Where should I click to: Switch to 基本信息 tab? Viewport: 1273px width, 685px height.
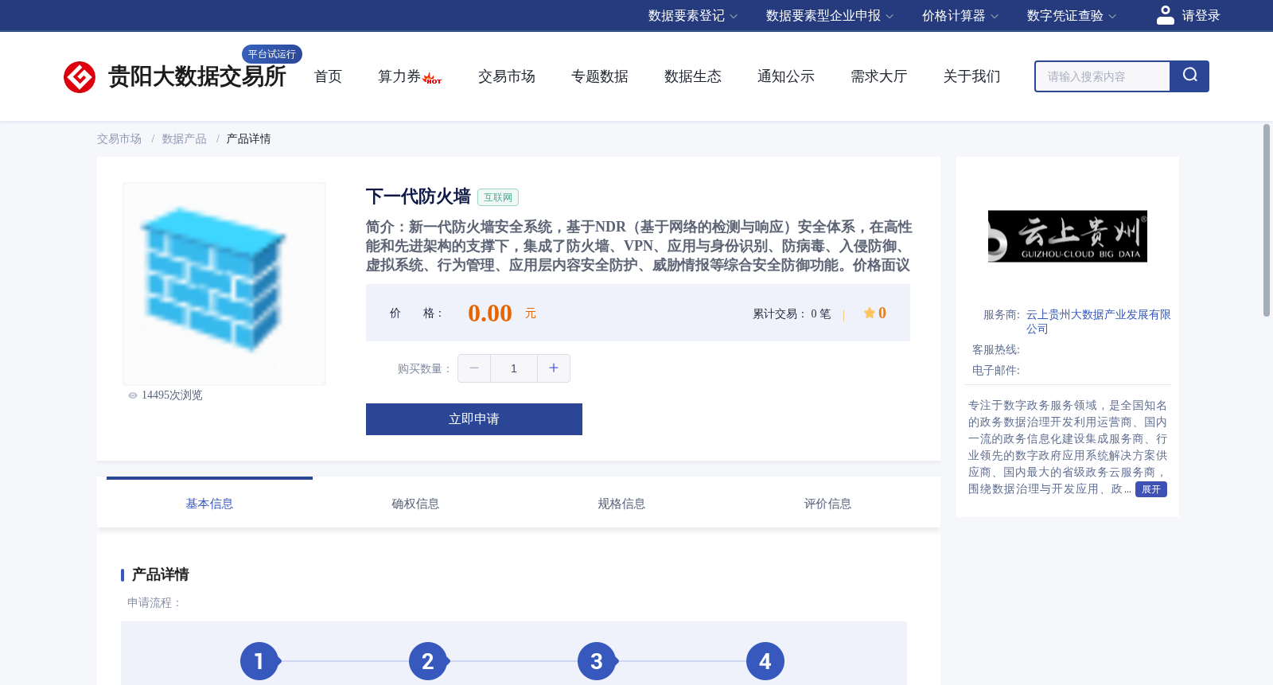tap(209, 504)
